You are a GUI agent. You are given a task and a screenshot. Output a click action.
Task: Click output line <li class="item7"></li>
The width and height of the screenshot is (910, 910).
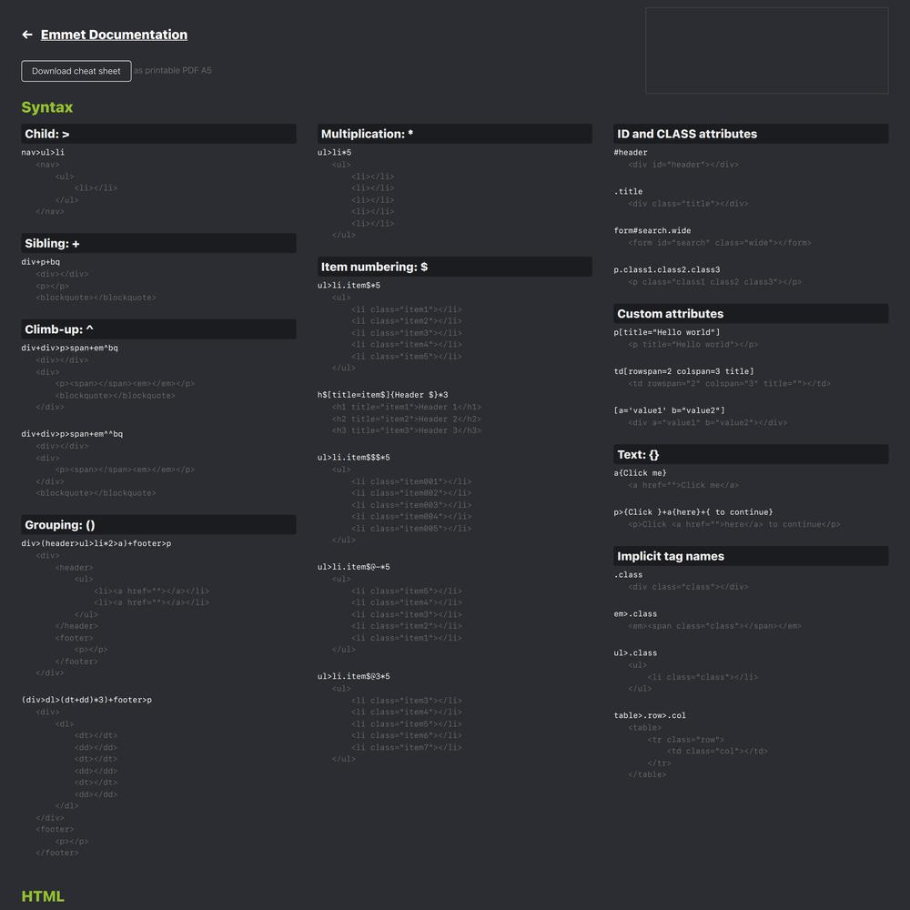pos(406,747)
